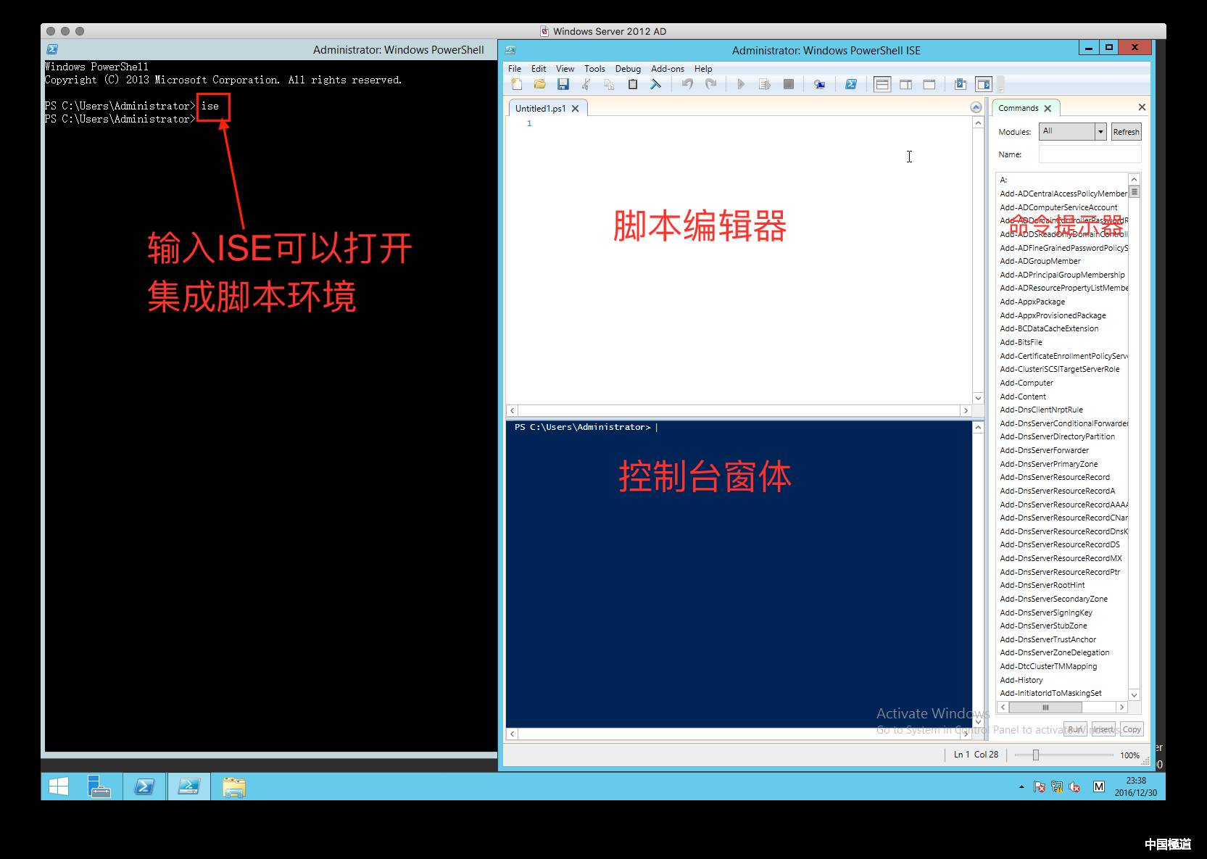Collapse the script pane with the round arrow
Image resolution: width=1207 pixels, height=859 pixels.
click(x=976, y=107)
